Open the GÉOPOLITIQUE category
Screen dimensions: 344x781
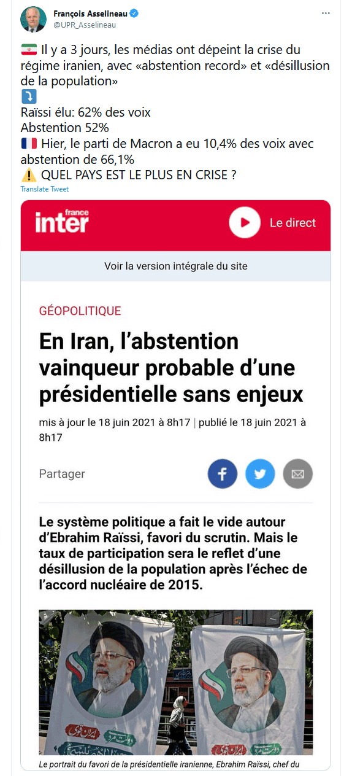point(80,311)
